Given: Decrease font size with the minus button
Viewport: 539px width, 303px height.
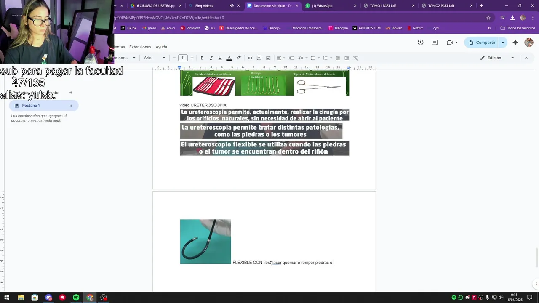Looking at the screenshot, I should tap(174, 58).
